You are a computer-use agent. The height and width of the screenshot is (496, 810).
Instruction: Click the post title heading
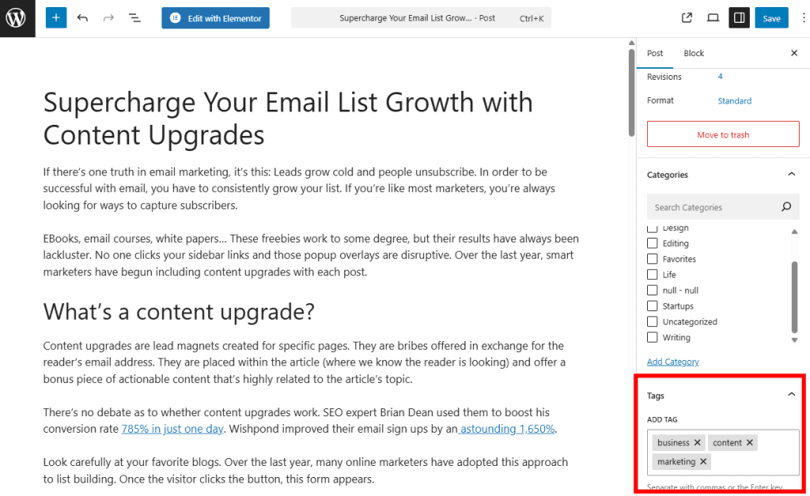(x=288, y=118)
